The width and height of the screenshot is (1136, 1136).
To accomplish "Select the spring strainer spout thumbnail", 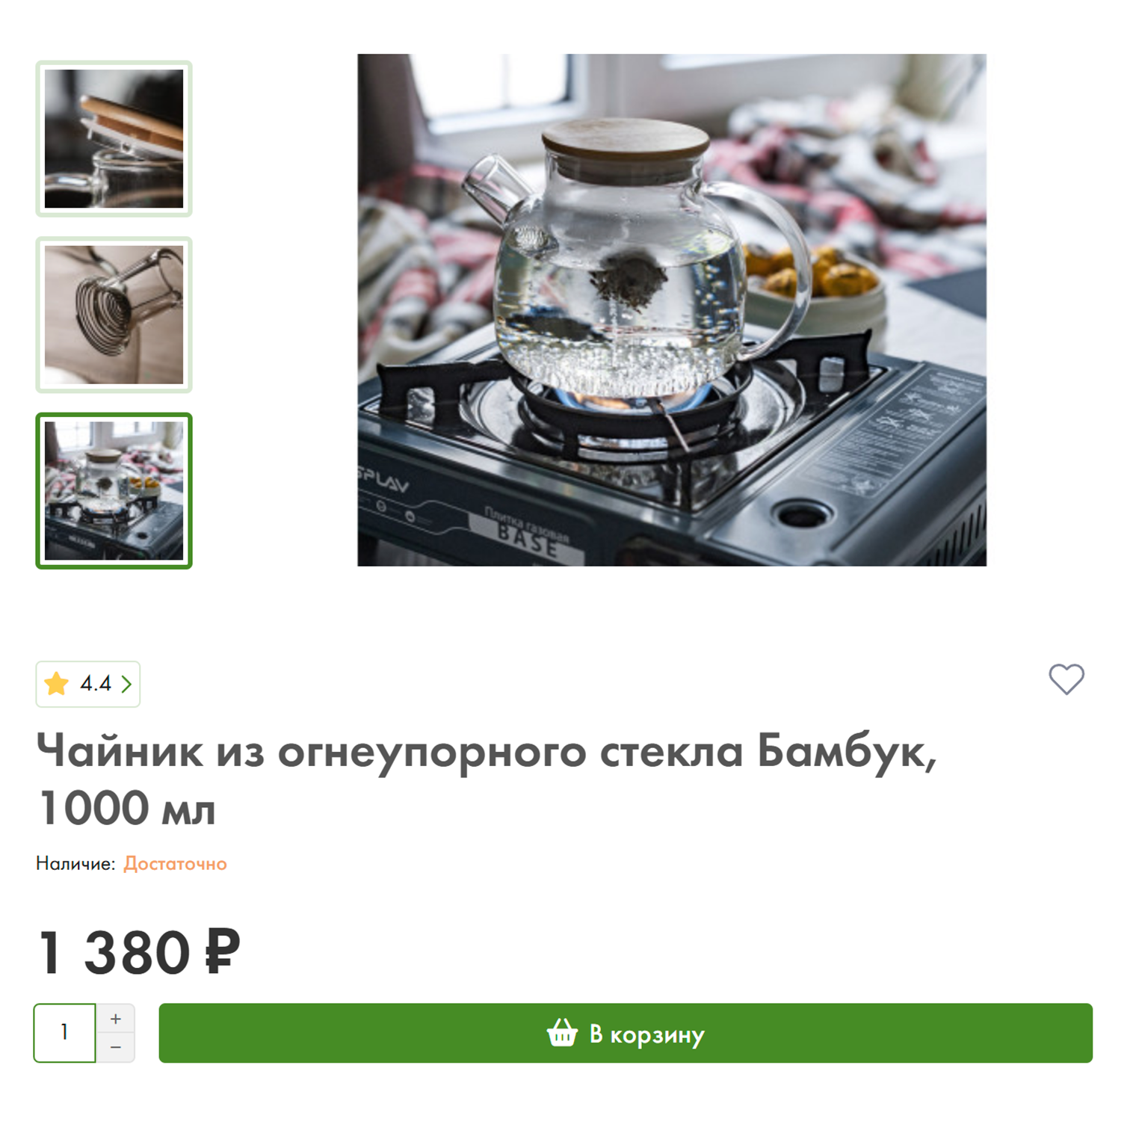I will point(114,315).
